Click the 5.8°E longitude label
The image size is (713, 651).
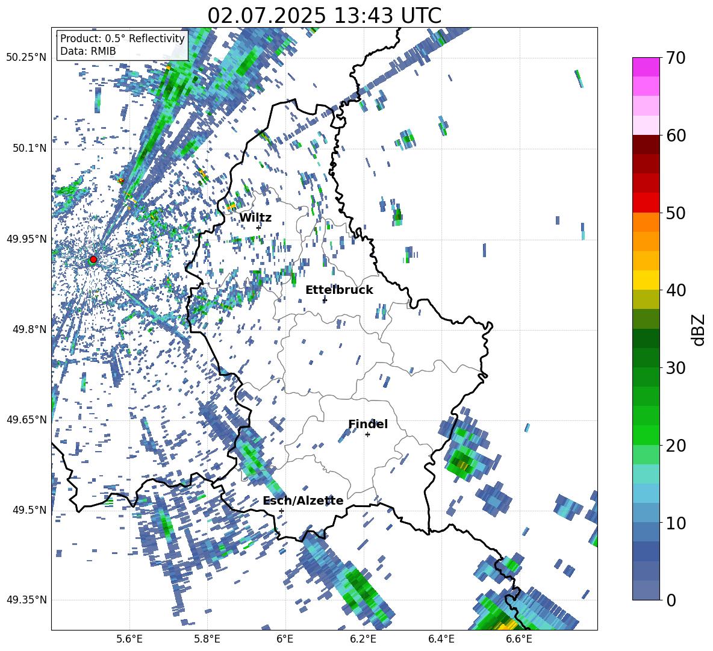207,639
